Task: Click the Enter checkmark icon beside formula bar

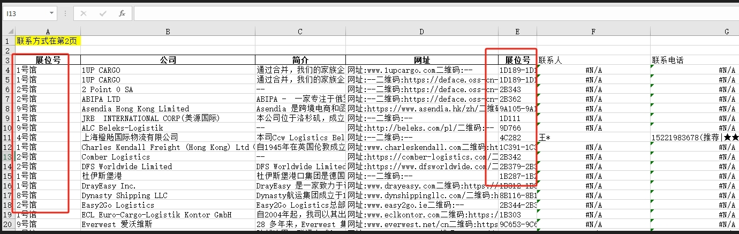Action: [x=103, y=13]
